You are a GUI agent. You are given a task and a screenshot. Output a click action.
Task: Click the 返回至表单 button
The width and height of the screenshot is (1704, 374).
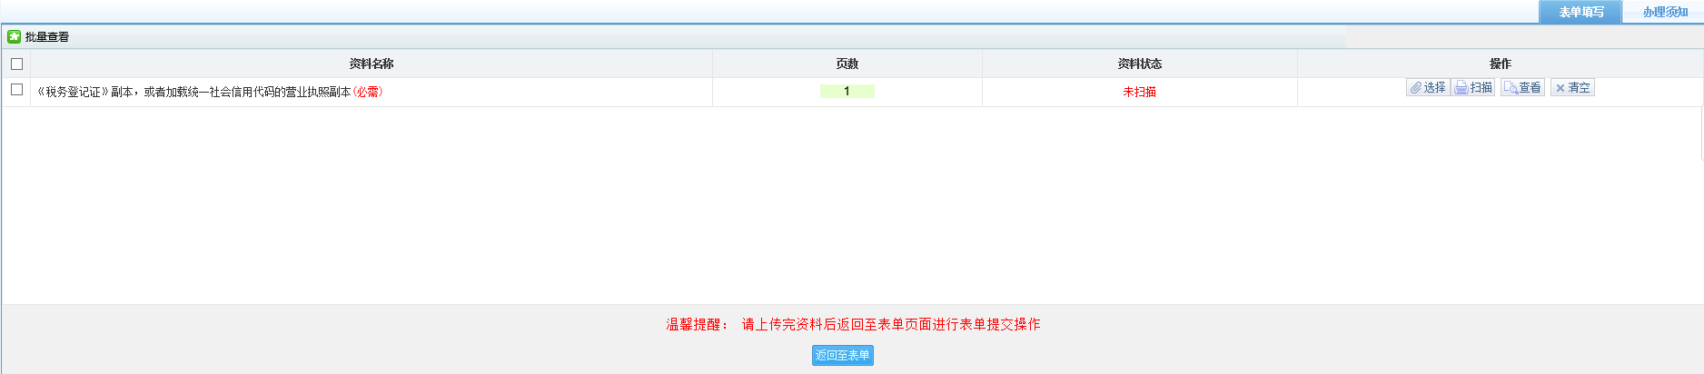pos(843,355)
